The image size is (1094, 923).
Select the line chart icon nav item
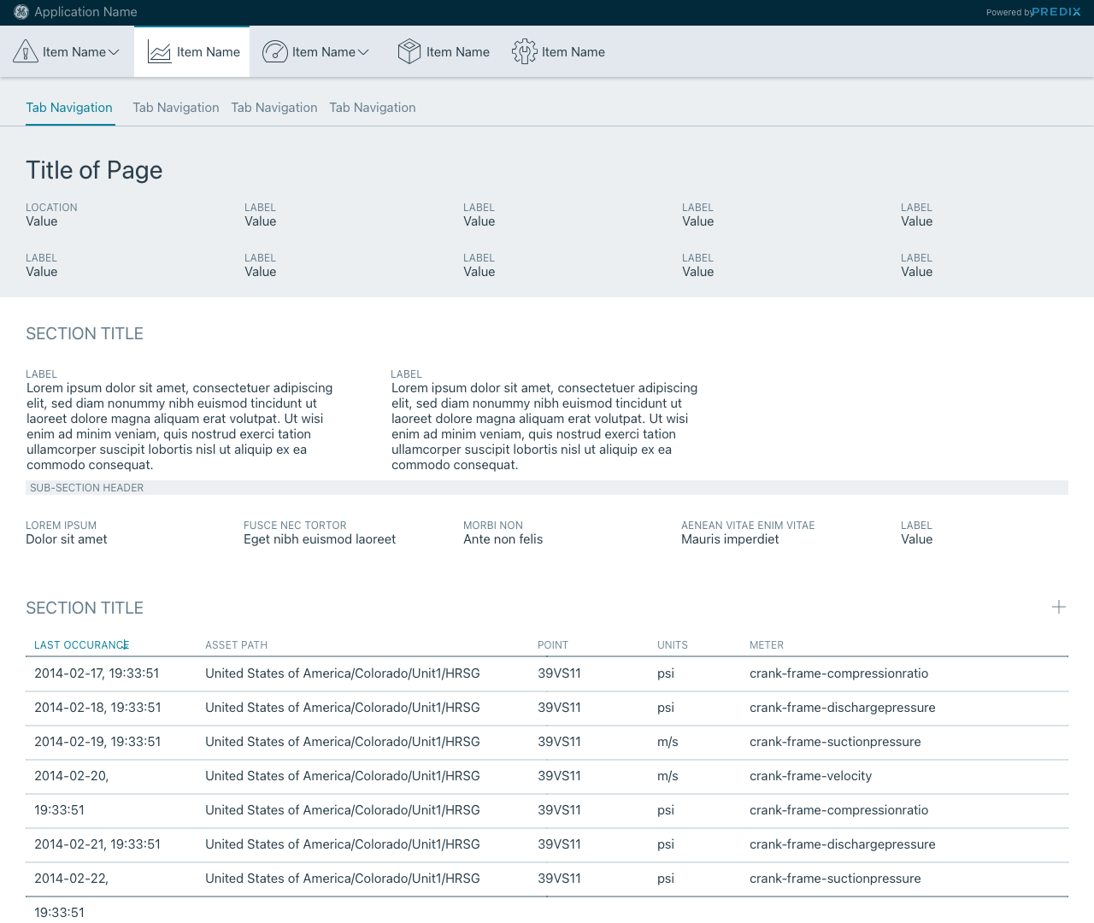[160, 52]
